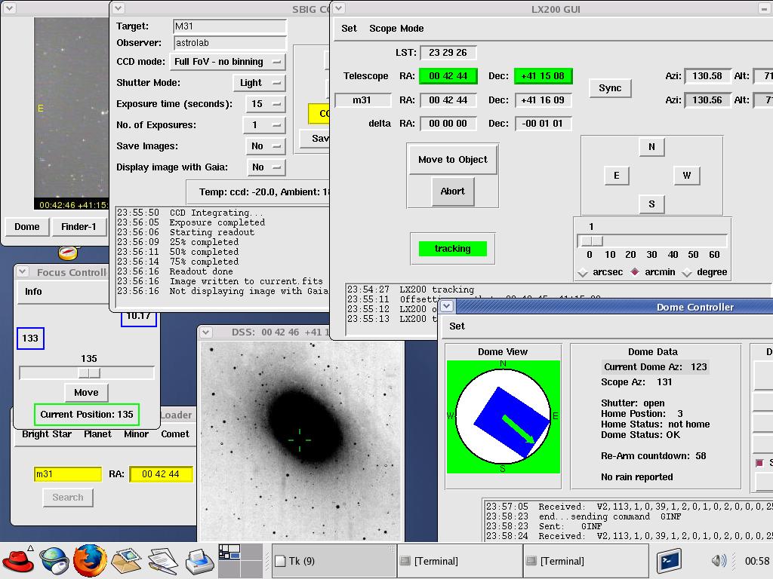
Task: Open the Scope Mode menu
Action: point(396,28)
